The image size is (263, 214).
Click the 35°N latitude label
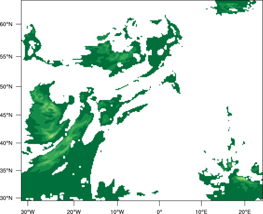6,171
